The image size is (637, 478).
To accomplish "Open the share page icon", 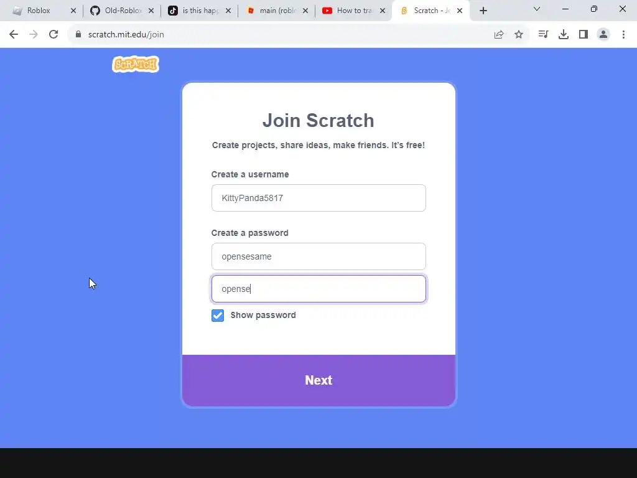I will point(499,35).
